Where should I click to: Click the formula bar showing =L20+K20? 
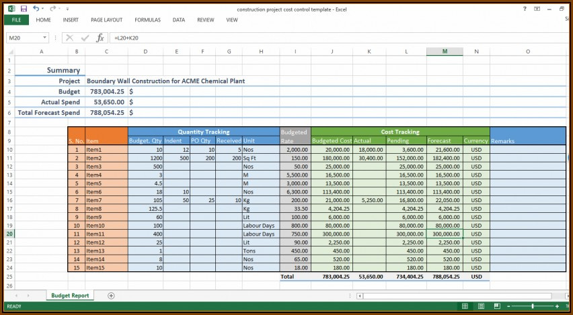click(x=338, y=38)
